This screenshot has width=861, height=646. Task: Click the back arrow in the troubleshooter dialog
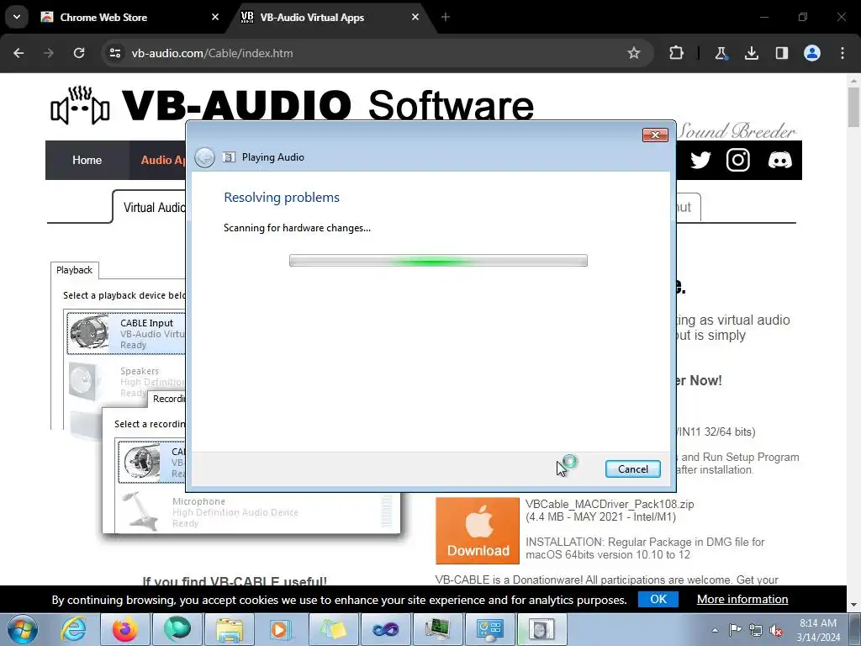coord(205,157)
